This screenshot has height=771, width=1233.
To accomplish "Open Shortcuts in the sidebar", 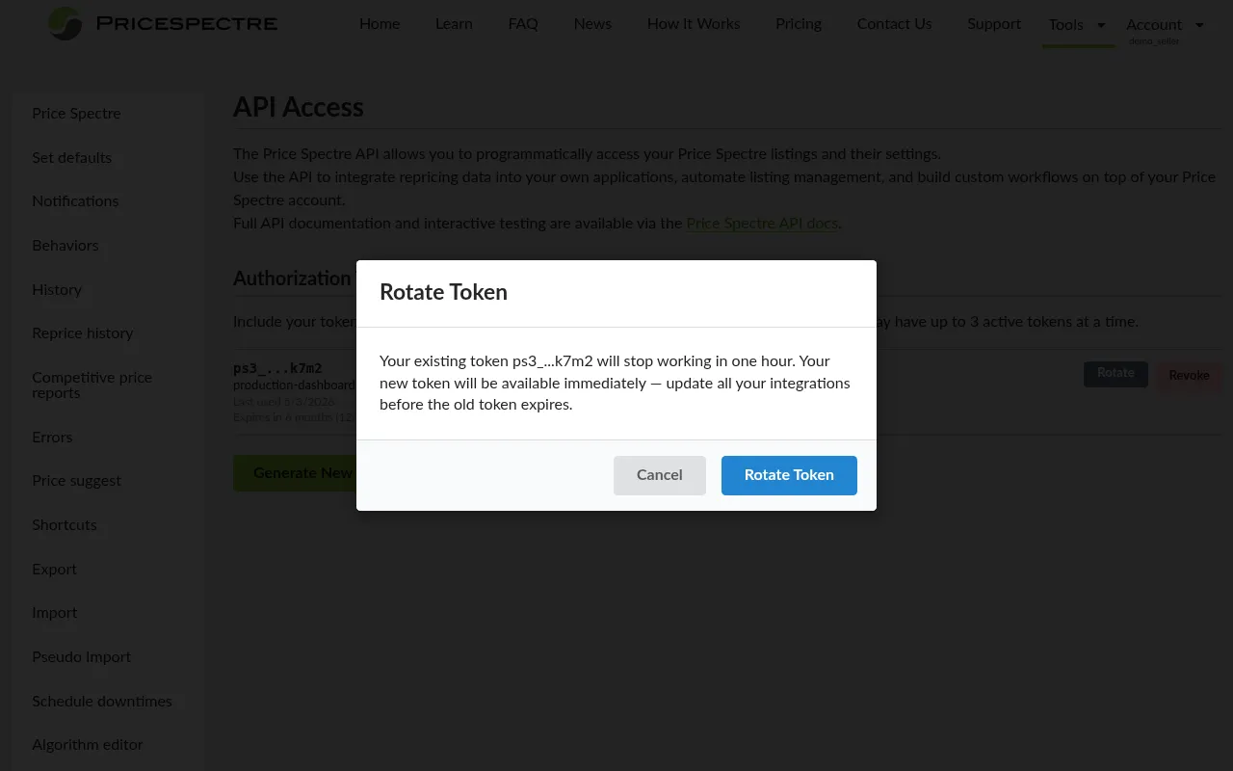I will (65, 525).
